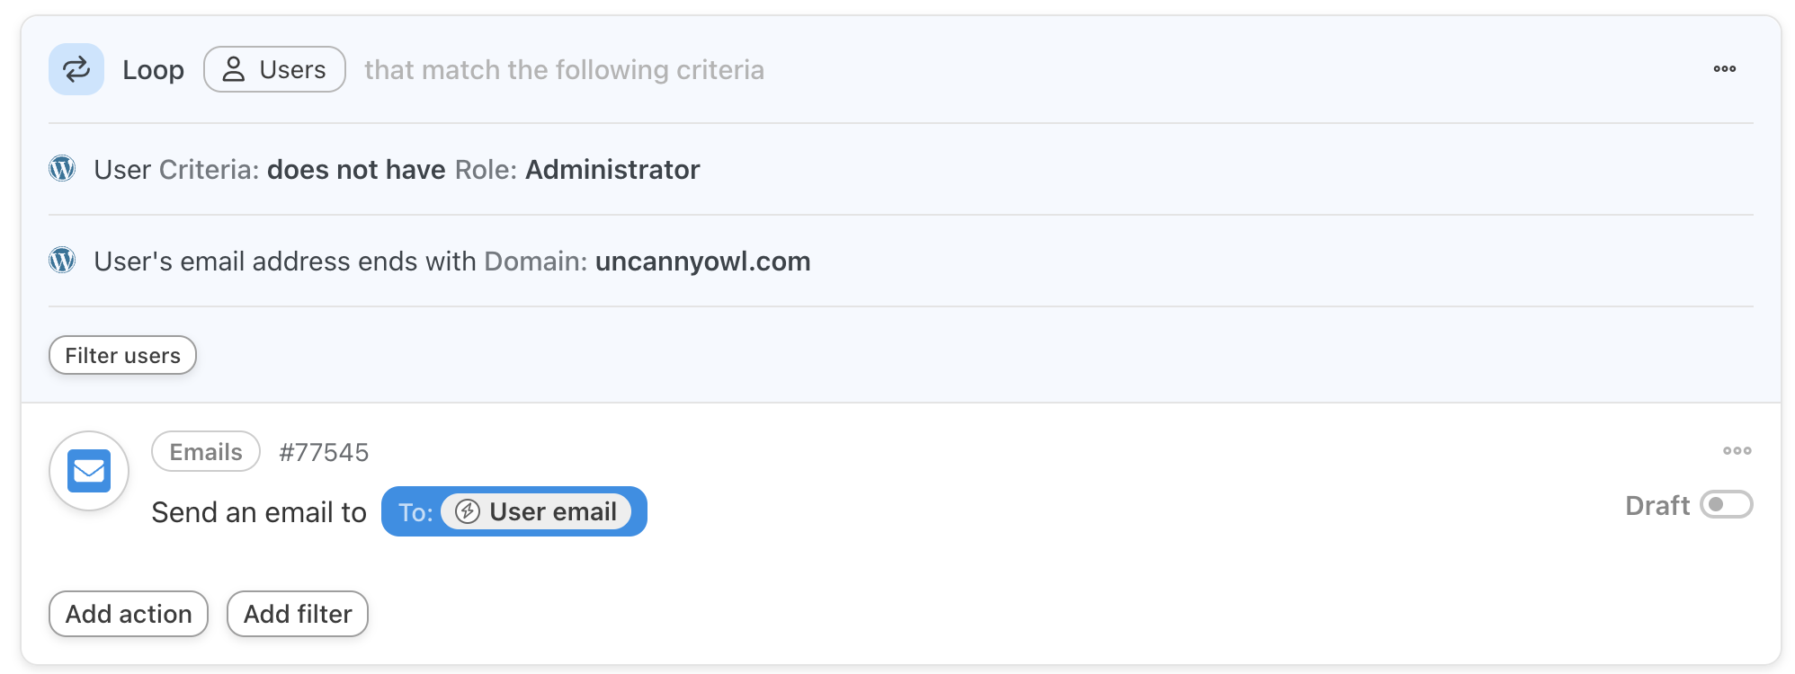Toggle the Draft switch to live
Viewport: 1795px width, 674px height.
[x=1726, y=505]
